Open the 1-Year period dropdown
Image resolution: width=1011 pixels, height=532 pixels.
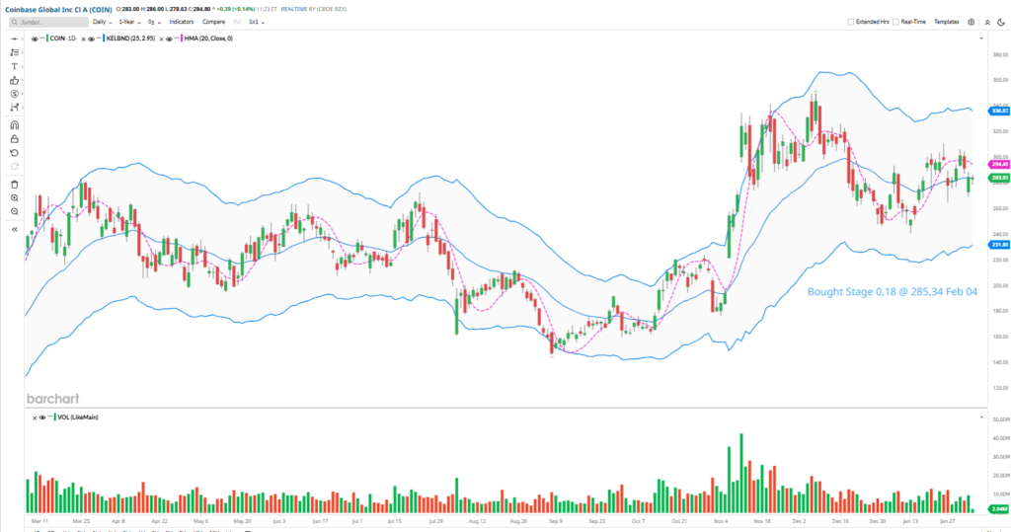click(128, 21)
